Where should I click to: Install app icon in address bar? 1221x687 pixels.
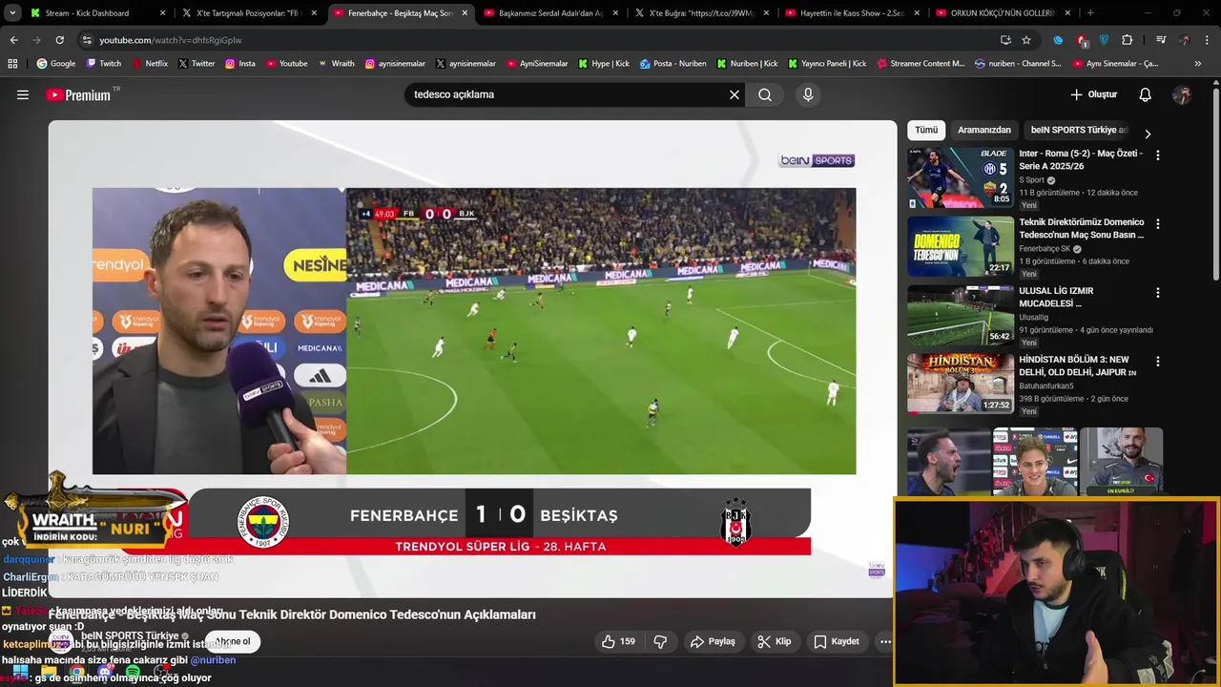[1005, 40]
